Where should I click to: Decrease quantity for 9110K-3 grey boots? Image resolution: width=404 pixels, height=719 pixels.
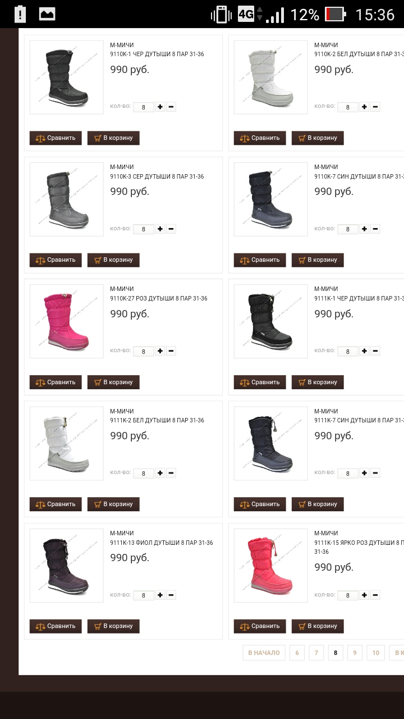(x=171, y=229)
